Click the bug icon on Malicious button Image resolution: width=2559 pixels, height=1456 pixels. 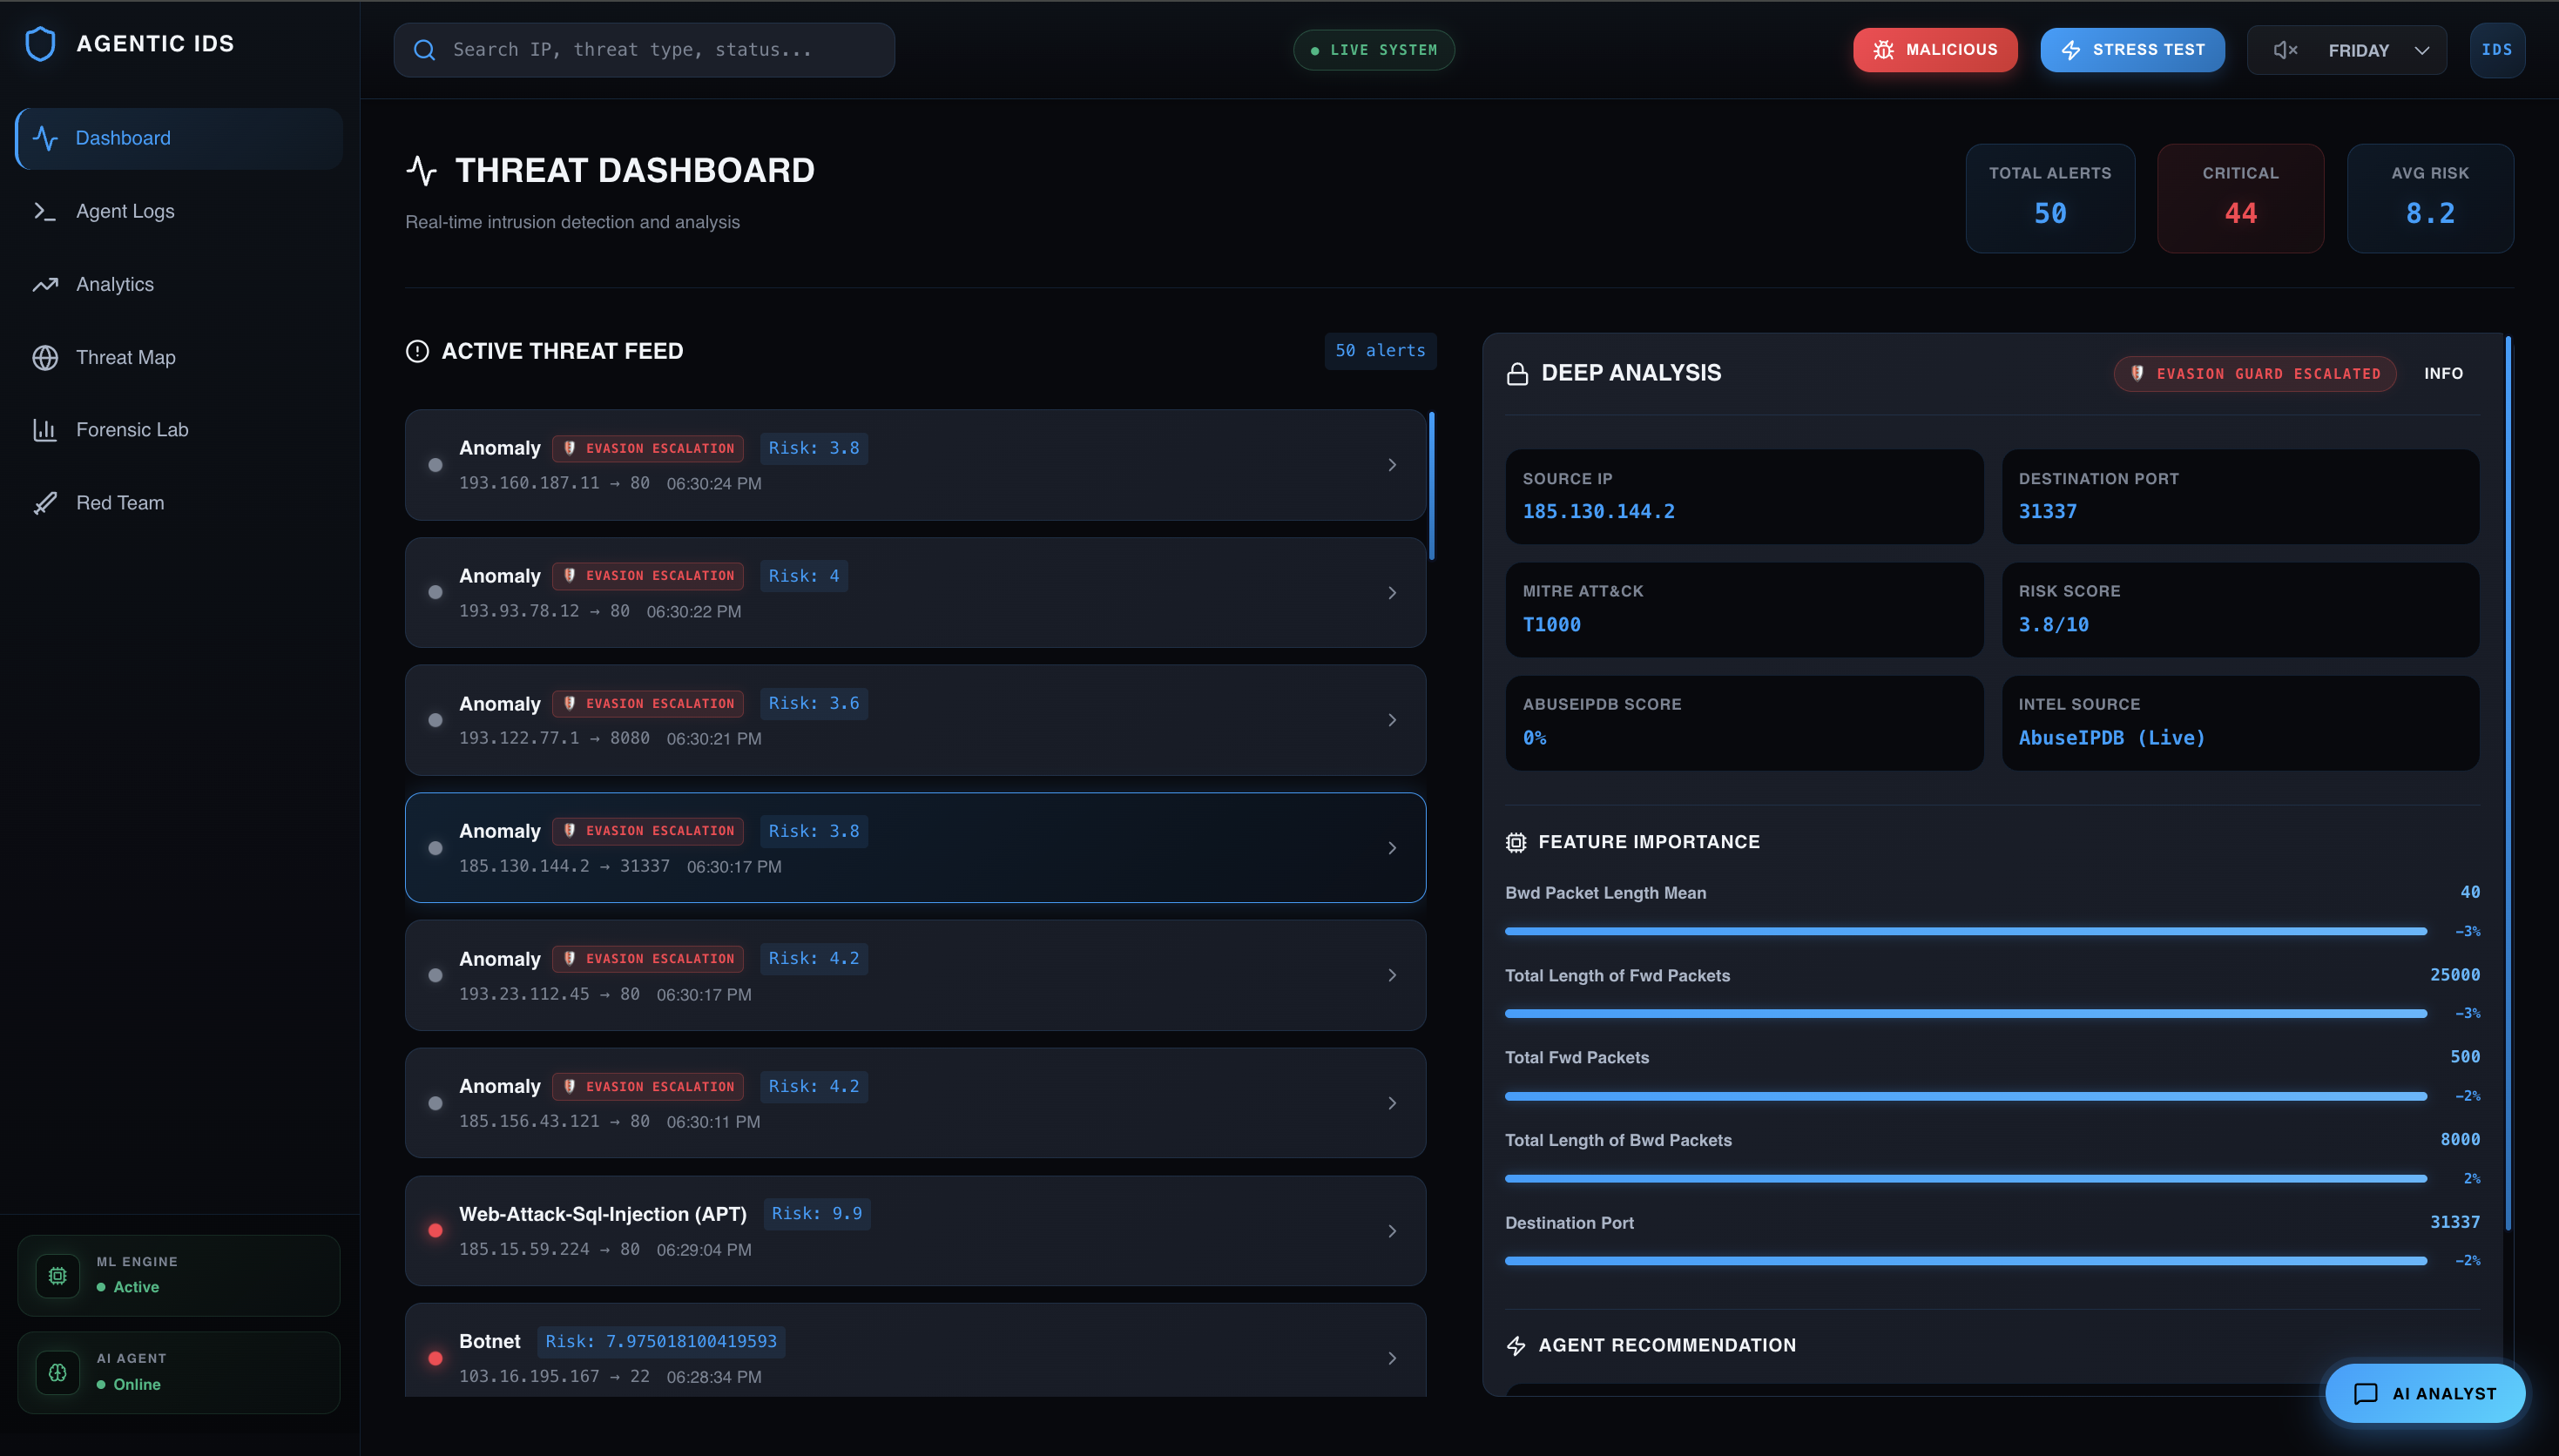point(1883,50)
